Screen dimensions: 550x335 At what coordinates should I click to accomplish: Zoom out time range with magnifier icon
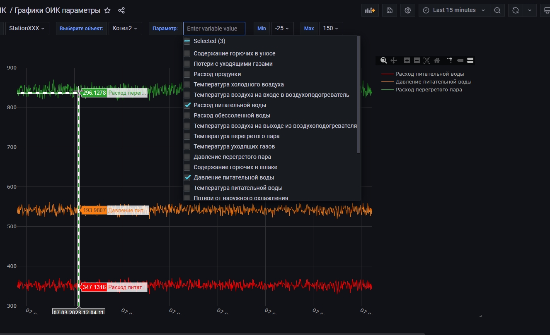tap(497, 10)
